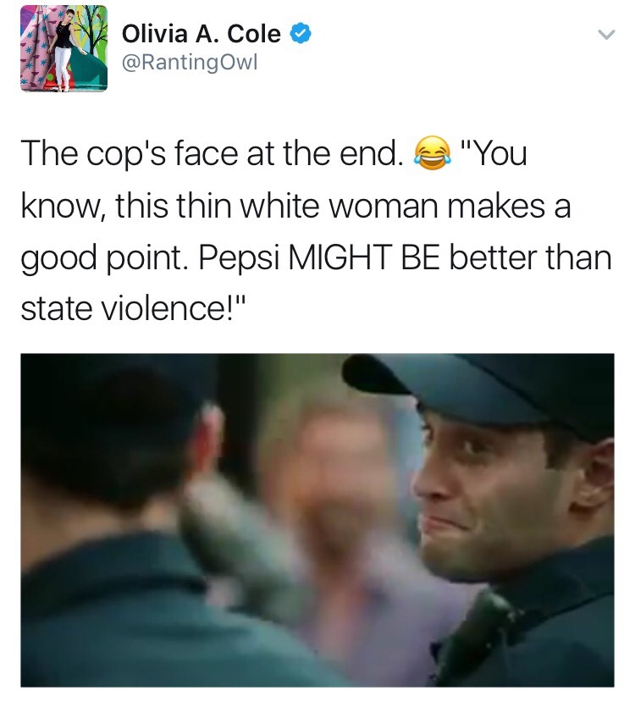This screenshot has height=702, width=635.
Task: Click the shoulder radio on cop's uniform
Action: pos(481,636)
